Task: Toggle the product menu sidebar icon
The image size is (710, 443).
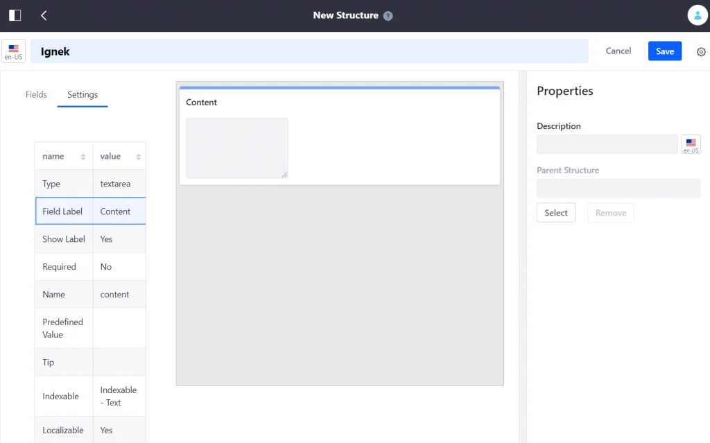Action: tap(15, 15)
